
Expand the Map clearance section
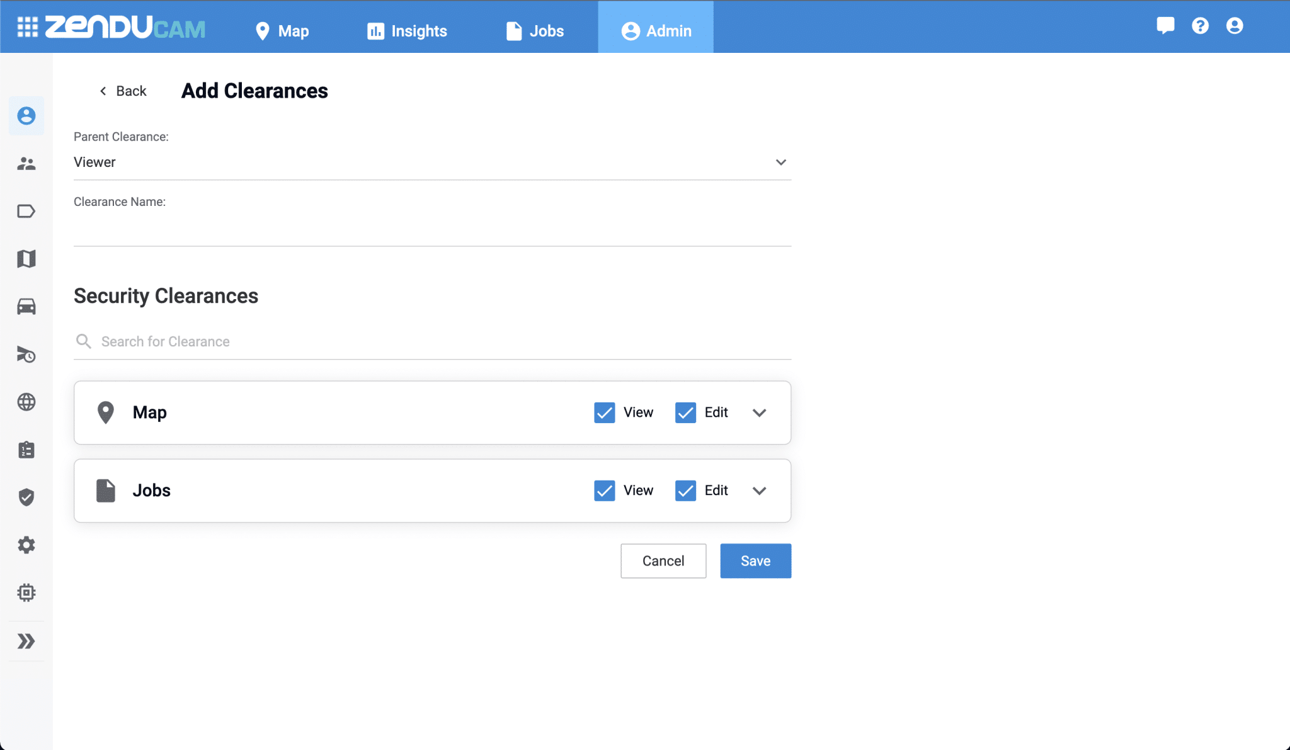point(760,413)
